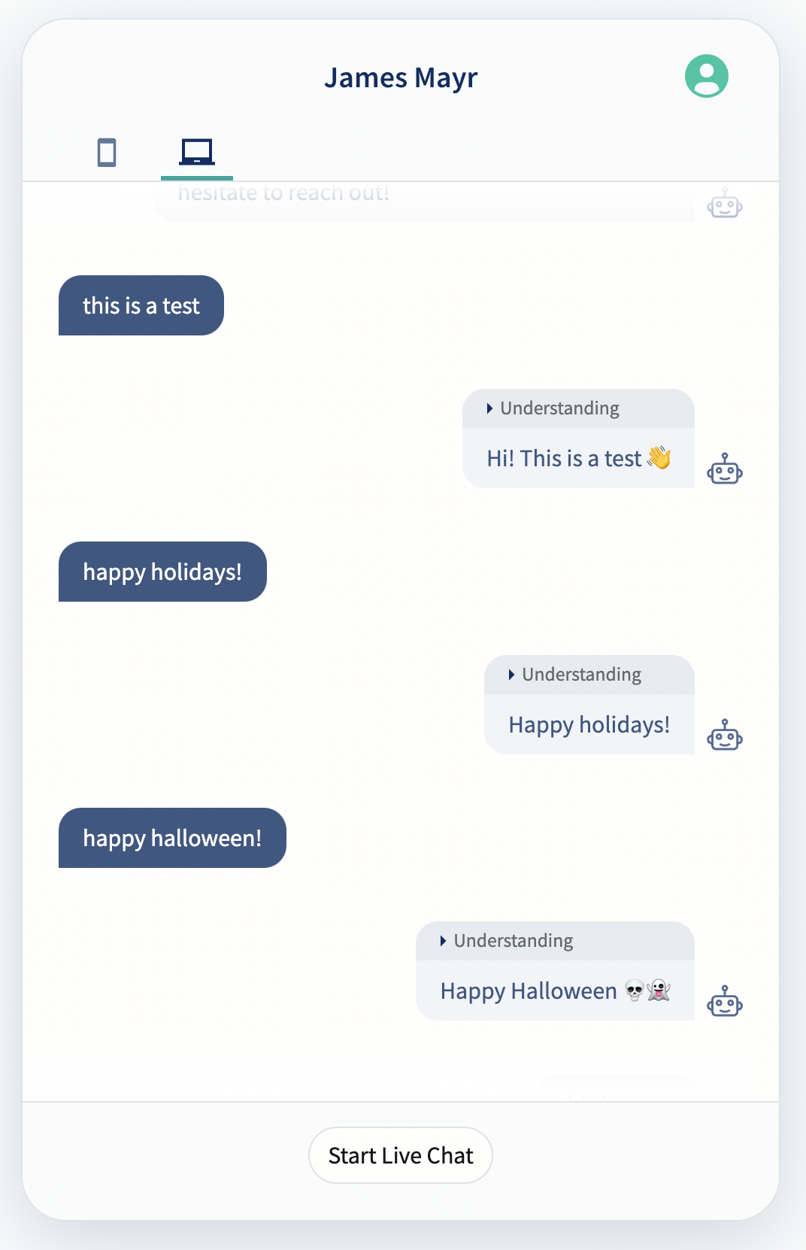Click the 'Happy holidays!' bot reply text

(589, 725)
